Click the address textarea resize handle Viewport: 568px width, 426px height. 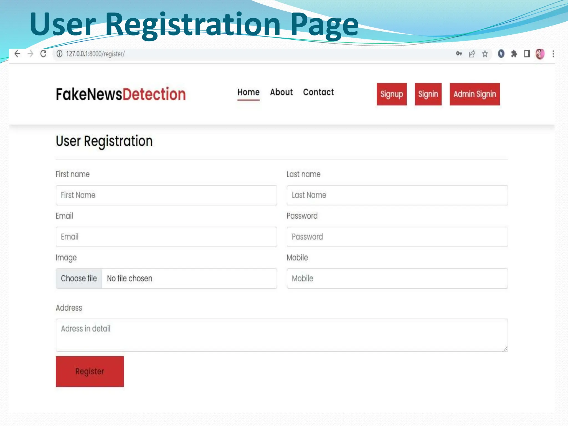[x=505, y=349]
